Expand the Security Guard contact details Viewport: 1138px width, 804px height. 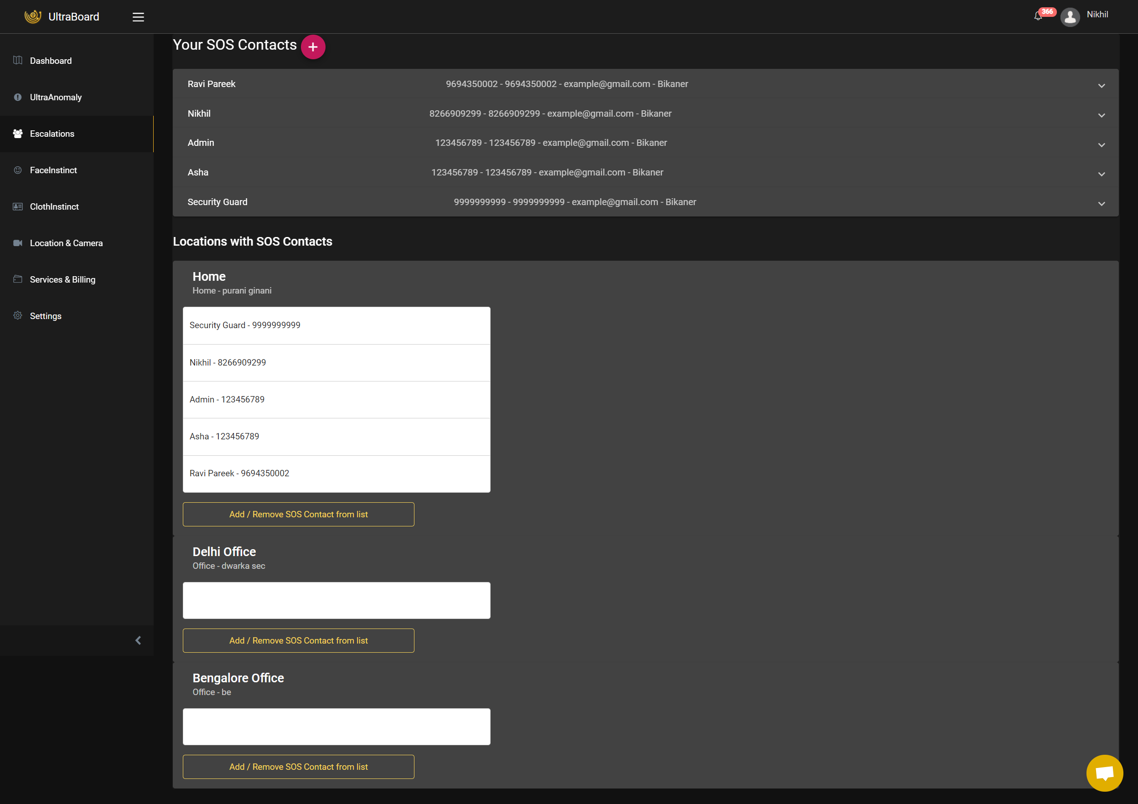click(x=1102, y=203)
